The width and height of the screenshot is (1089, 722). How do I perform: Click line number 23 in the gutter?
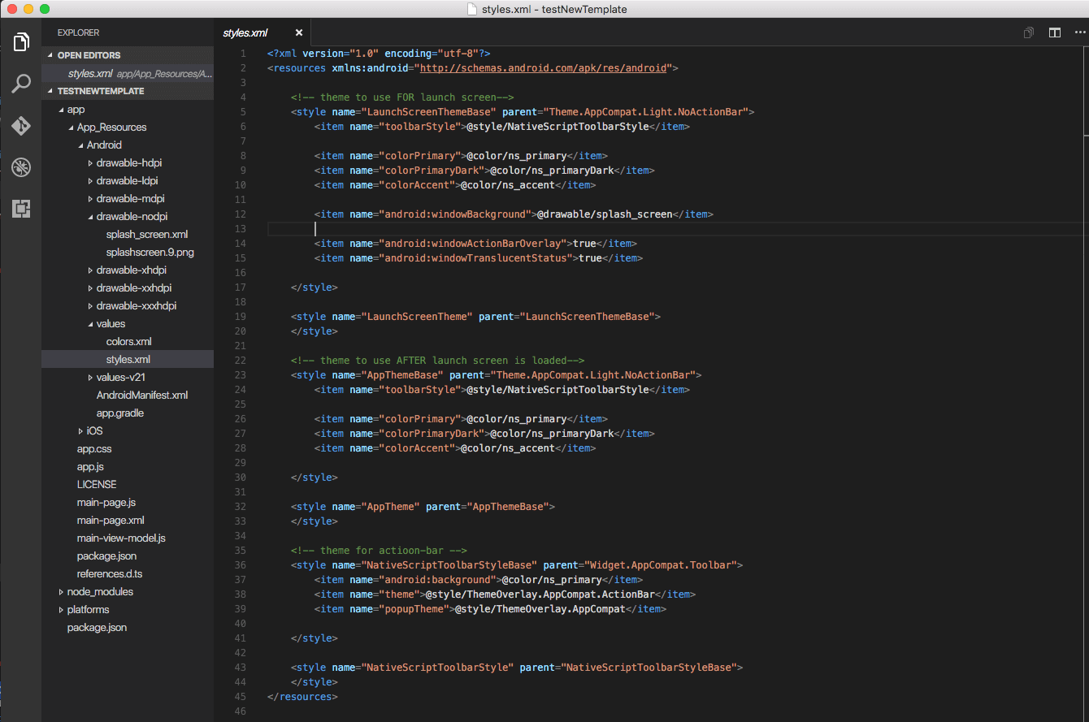pos(240,375)
